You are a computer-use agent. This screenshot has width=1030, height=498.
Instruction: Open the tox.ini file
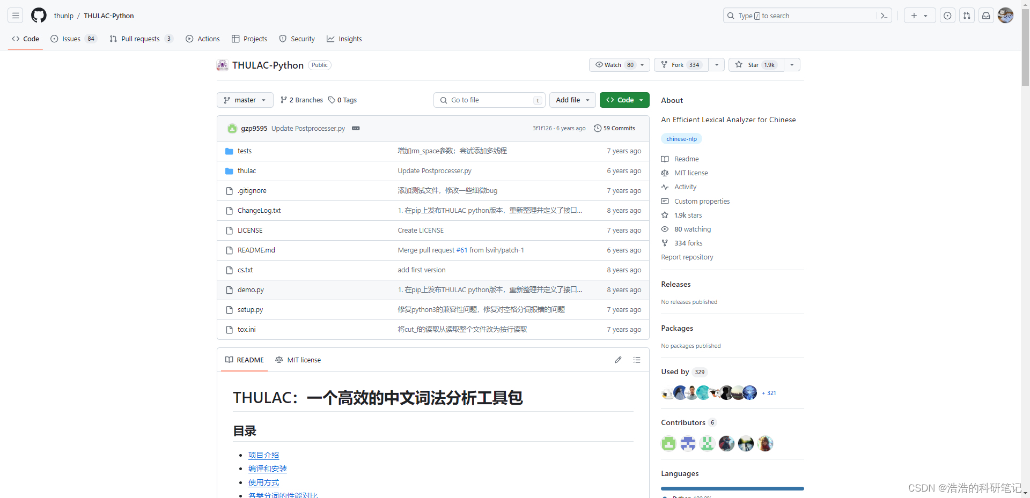click(x=246, y=330)
